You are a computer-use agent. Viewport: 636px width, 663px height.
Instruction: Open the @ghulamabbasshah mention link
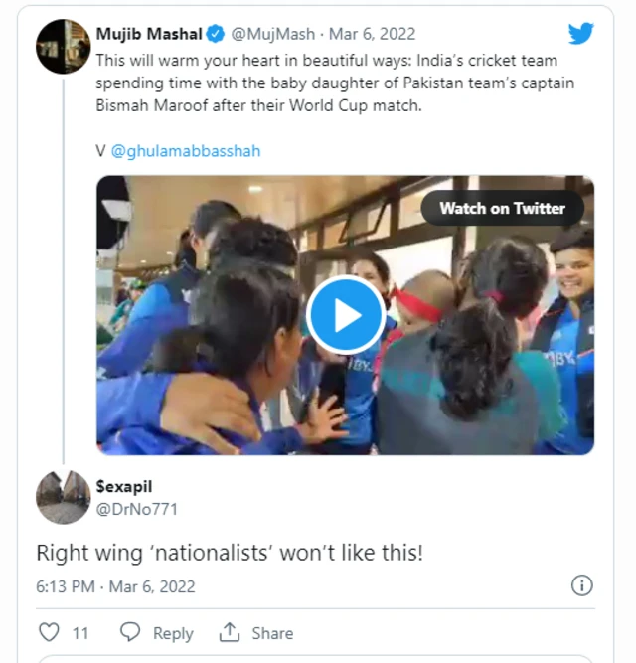185,151
